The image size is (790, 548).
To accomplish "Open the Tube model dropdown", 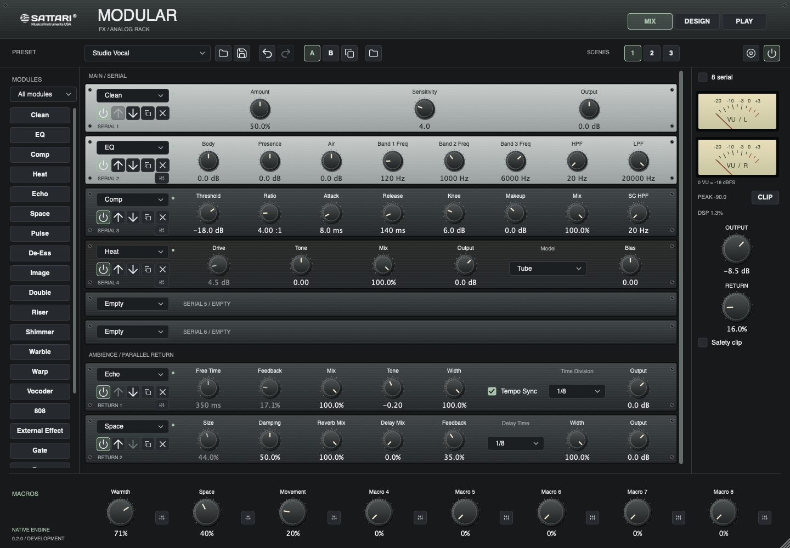I will [x=548, y=269].
